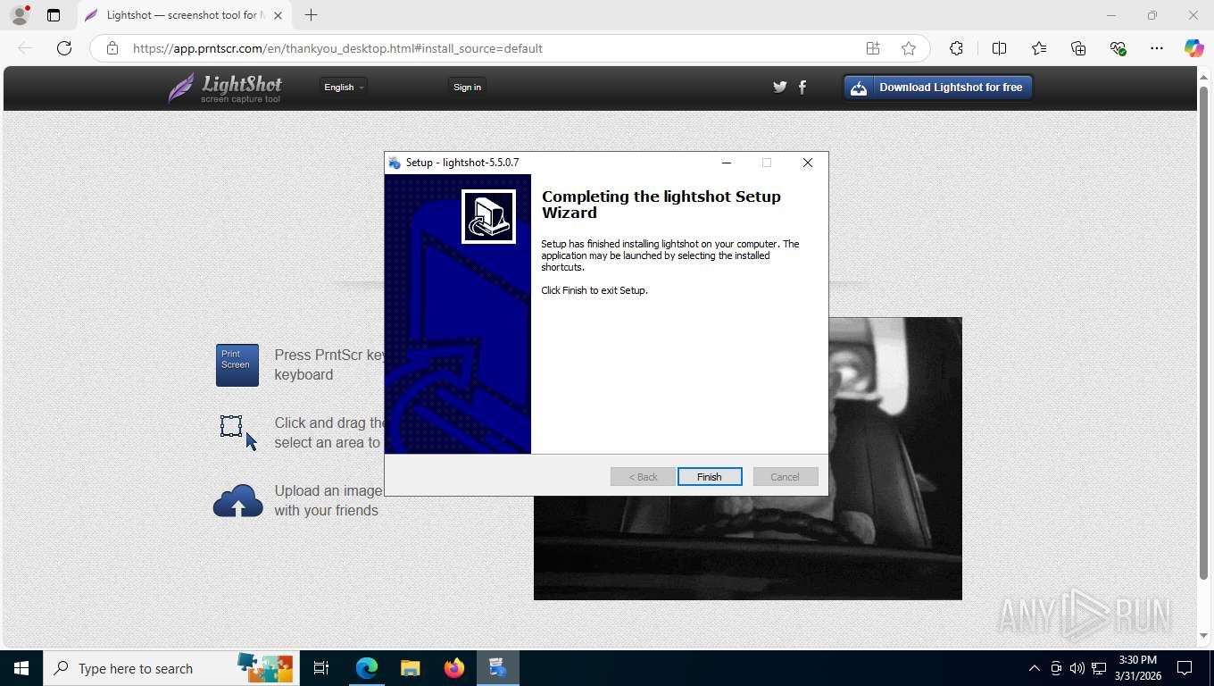Click the browser Back arrow
1214x686 pixels.
(x=25, y=48)
